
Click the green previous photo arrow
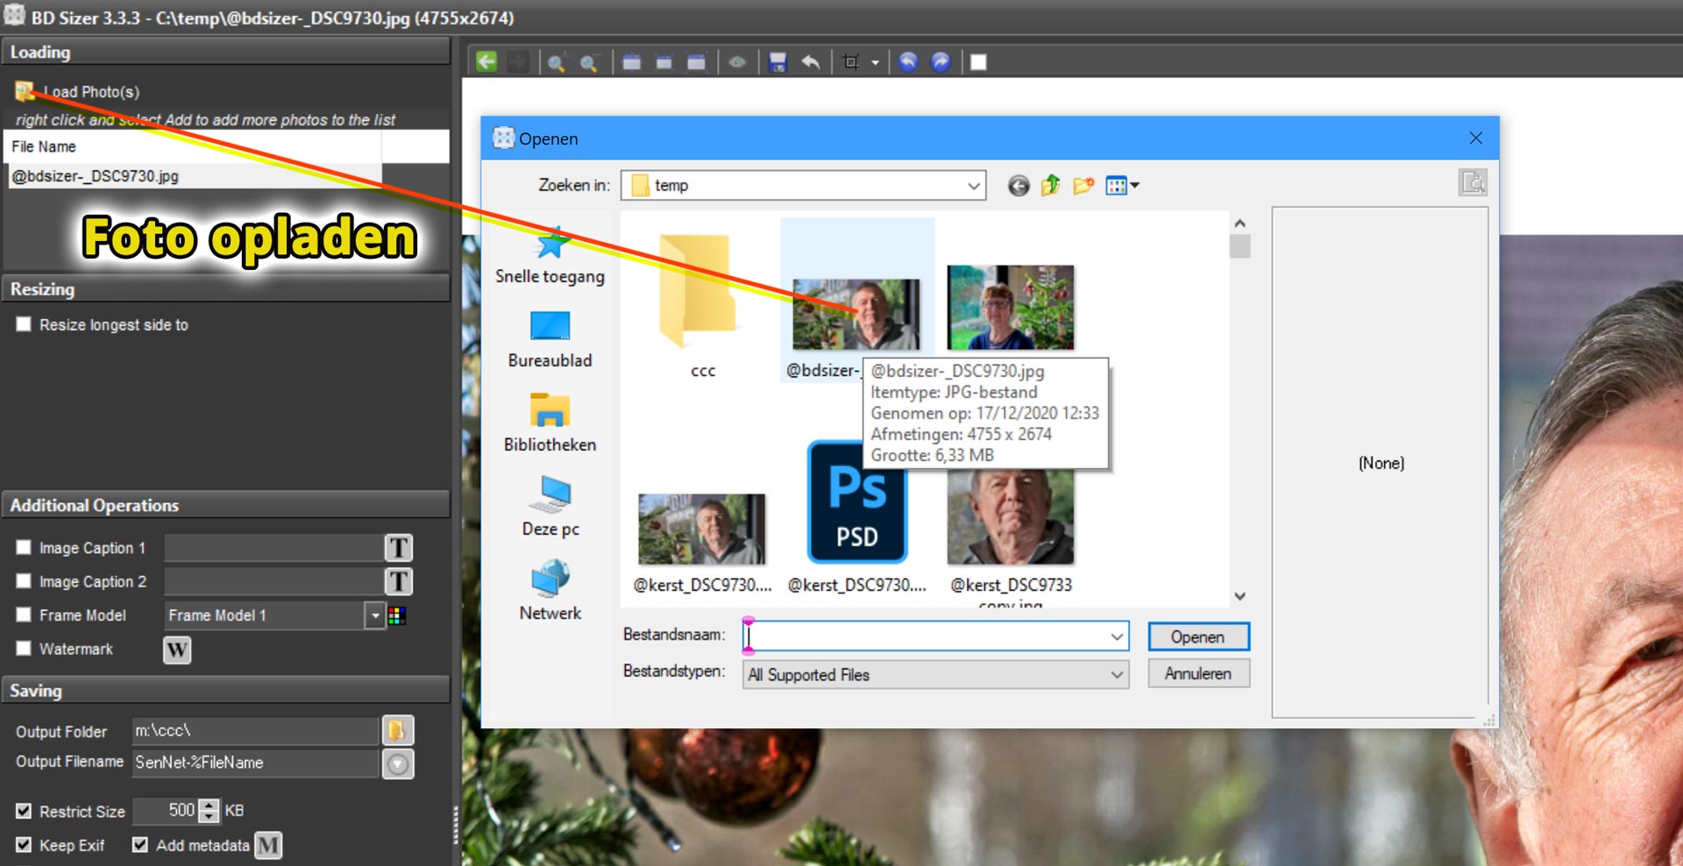[486, 62]
